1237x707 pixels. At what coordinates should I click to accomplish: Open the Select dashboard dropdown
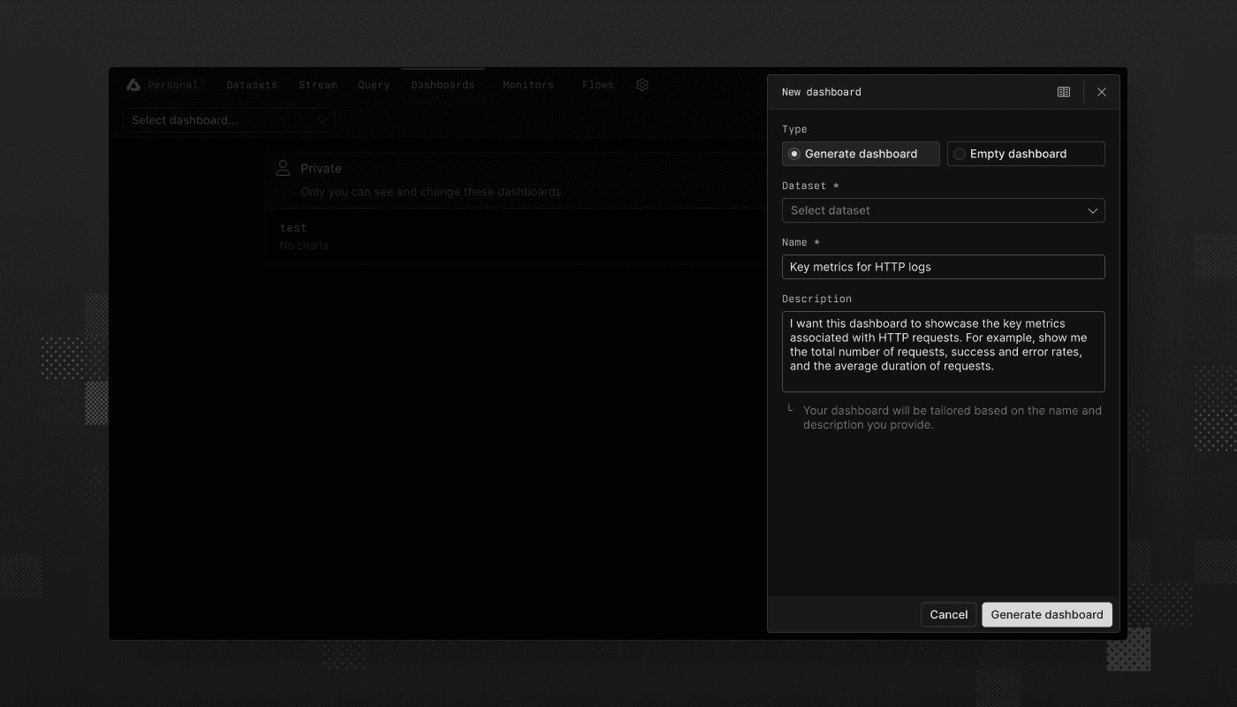tap(228, 120)
